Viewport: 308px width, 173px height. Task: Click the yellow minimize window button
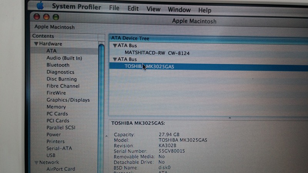(46, 17)
